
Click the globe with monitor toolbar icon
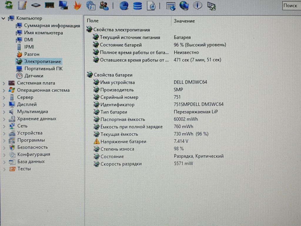coord(184,6)
